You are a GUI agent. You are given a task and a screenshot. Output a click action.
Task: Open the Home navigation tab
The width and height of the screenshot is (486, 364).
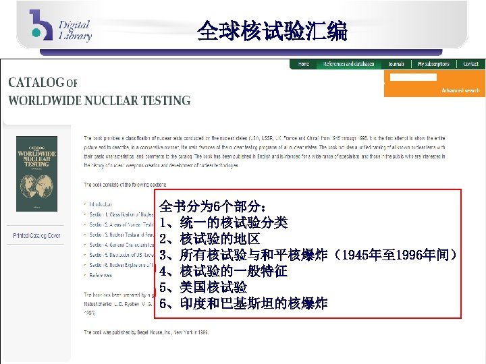click(304, 64)
